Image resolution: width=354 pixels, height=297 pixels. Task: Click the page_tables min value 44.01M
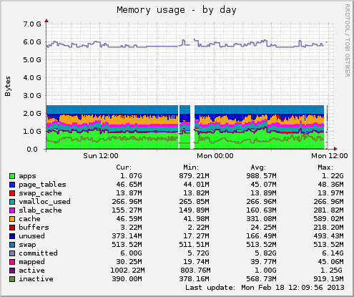196,185
